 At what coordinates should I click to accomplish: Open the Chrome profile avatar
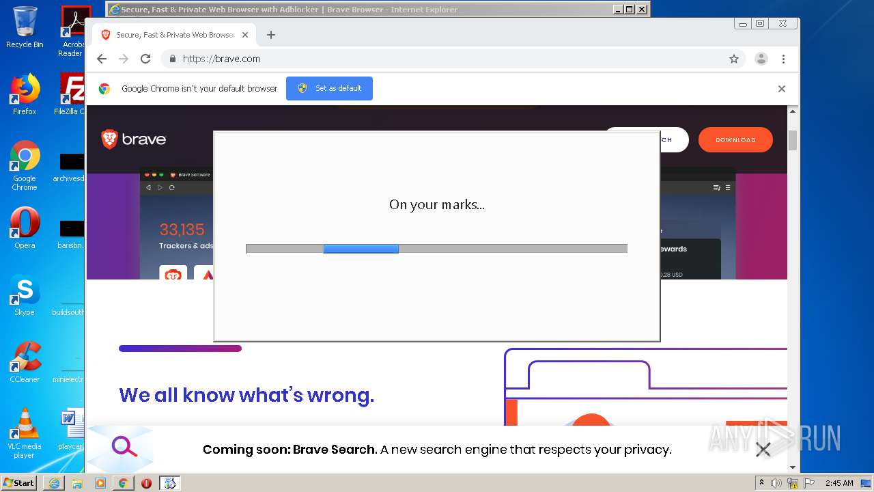point(761,59)
